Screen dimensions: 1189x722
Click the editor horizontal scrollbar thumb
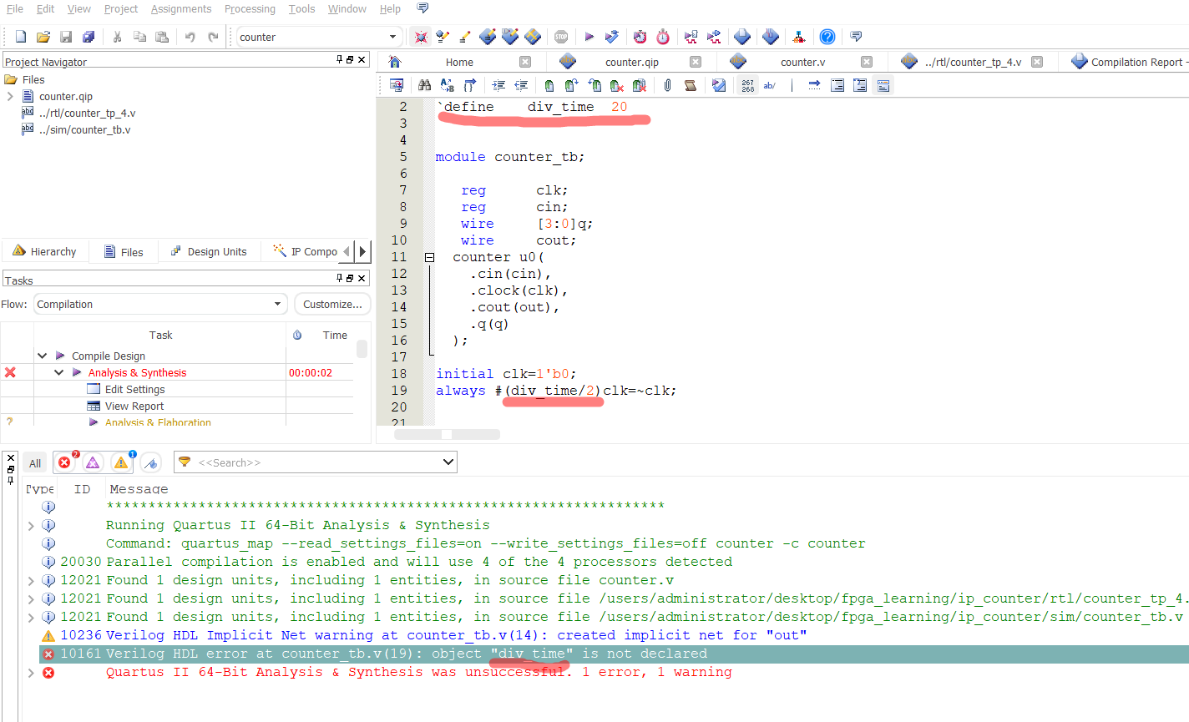(447, 434)
